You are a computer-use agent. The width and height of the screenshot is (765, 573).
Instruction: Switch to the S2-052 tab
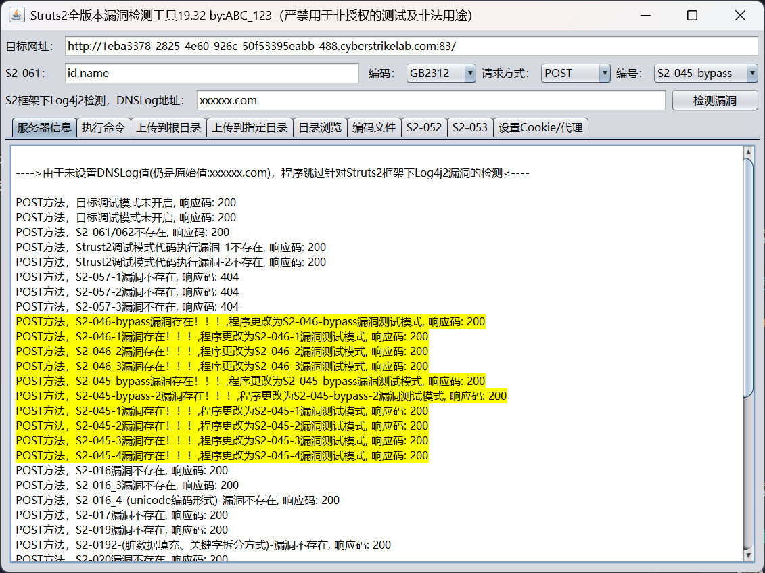pyautogui.click(x=424, y=127)
